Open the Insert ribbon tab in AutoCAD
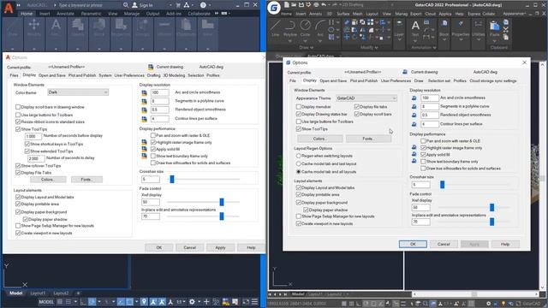548x308 pixels. (45, 14)
